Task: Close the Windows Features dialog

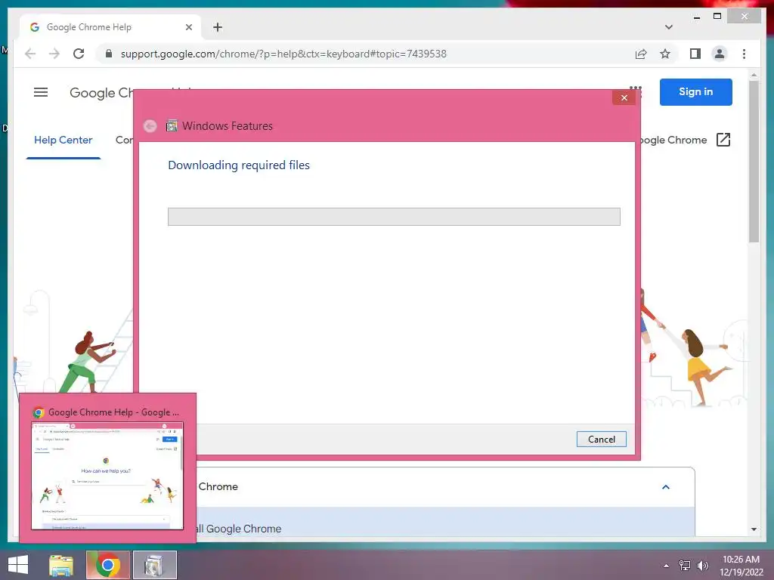Action: tap(624, 97)
